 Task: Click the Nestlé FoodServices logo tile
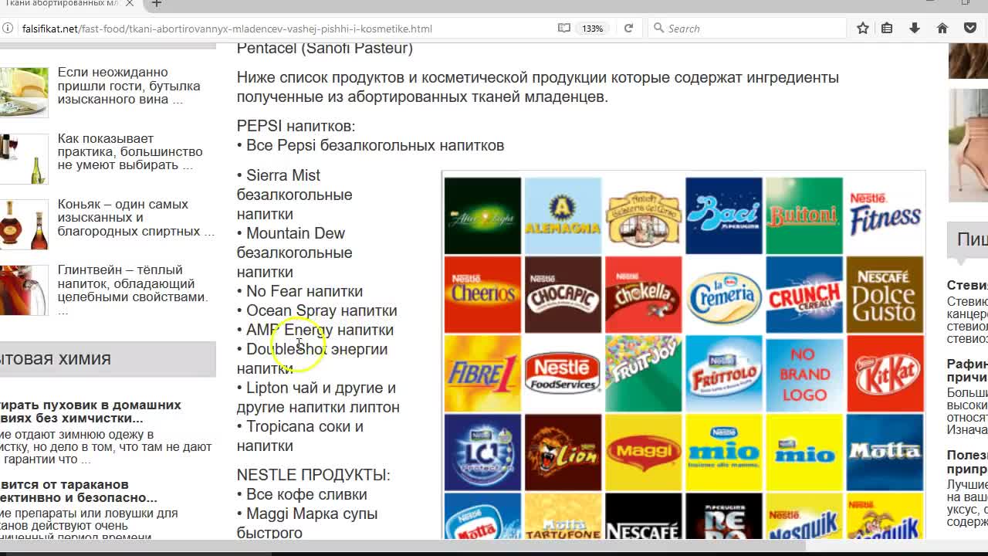(x=563, y=374)
